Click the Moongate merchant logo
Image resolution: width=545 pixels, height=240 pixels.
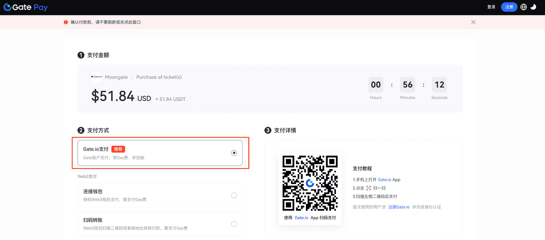pos(96,77)
